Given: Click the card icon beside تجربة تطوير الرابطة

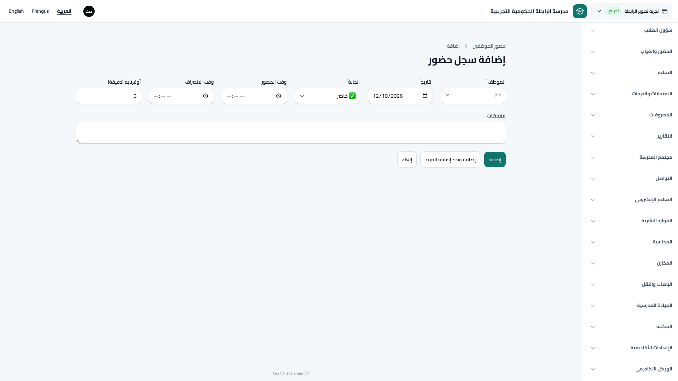Looking at the screenshot, I should (665, 11).
